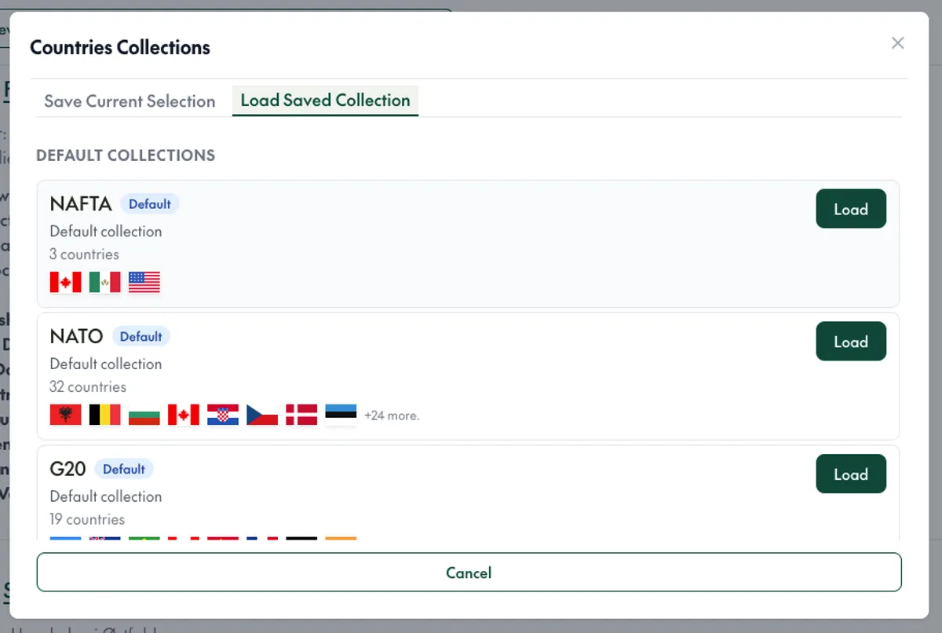Image resolution: width=942 pixels, height=633 pixels.
Task: Click the Belgium flag in NATO collection
Action: 104,414
